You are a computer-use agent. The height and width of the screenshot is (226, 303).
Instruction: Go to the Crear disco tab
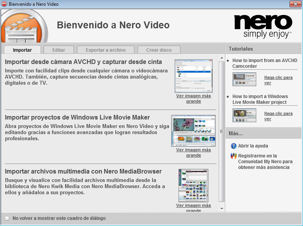(x=159, y=50)
